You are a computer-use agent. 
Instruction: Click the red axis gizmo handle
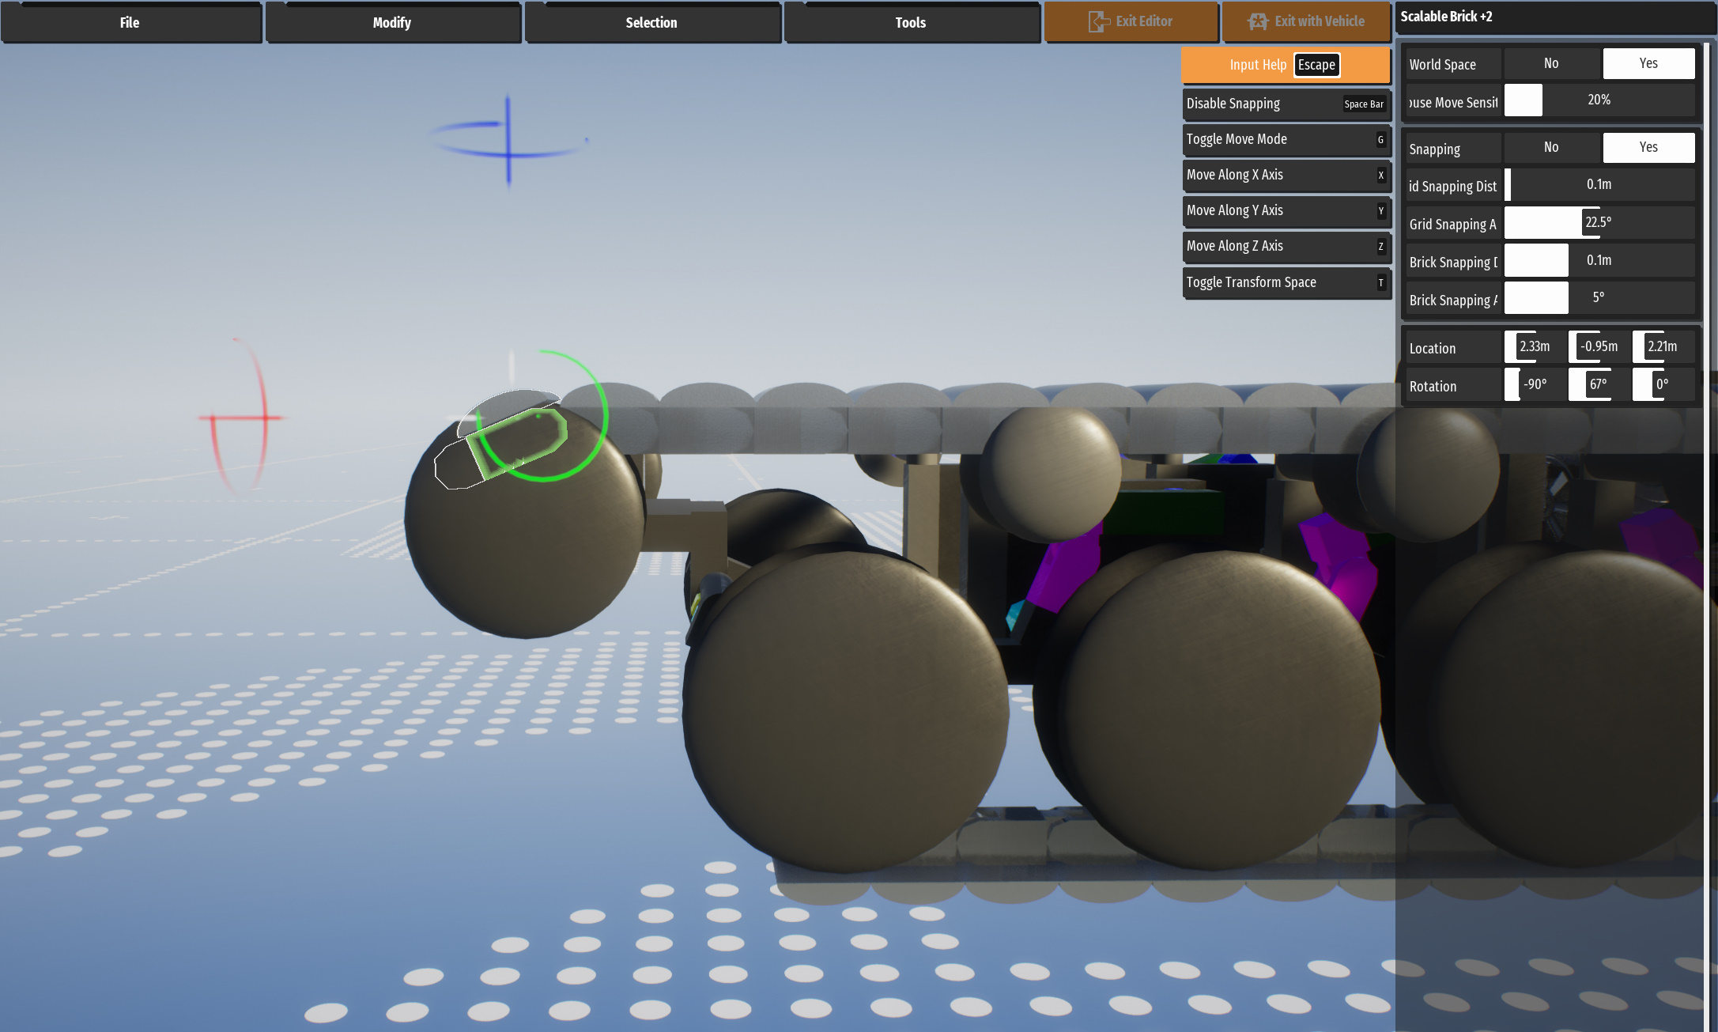tap(240, 417)
